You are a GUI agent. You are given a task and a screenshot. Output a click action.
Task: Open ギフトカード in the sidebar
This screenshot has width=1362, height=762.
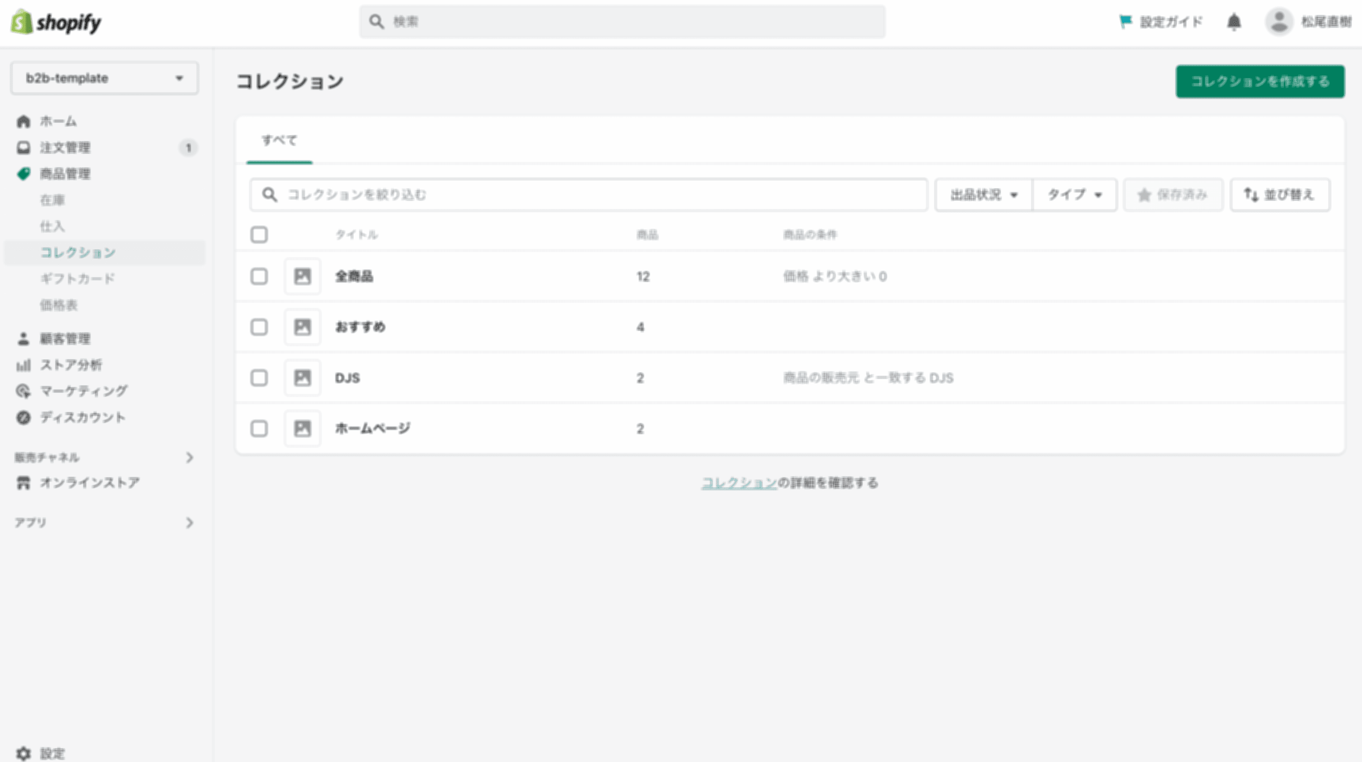click(78, 279)
